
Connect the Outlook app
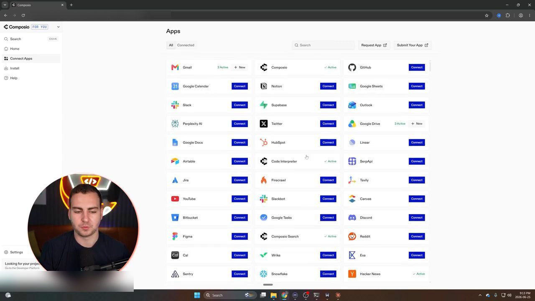[417, 105]
